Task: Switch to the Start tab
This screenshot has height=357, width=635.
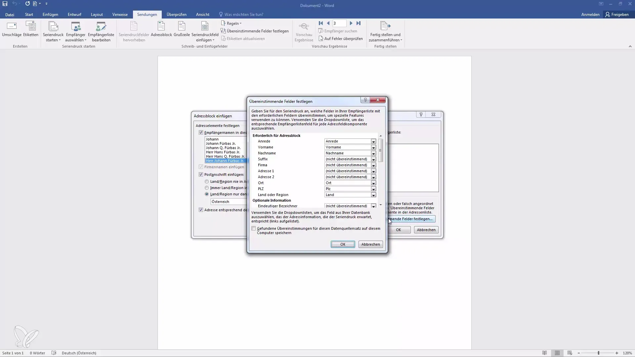Action: [29, 15]
